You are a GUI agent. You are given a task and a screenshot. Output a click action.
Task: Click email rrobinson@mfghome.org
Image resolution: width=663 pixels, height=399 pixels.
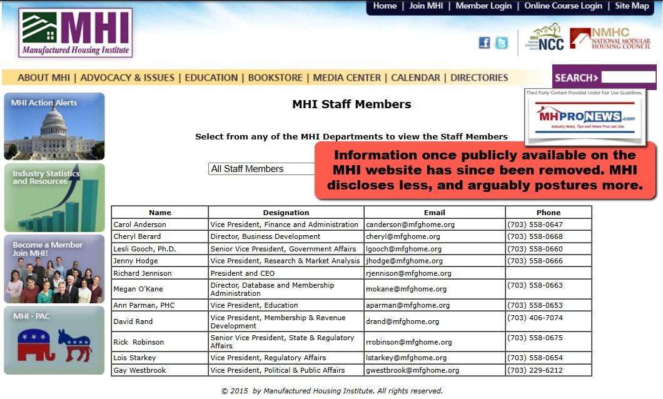(x=409, y=342)
